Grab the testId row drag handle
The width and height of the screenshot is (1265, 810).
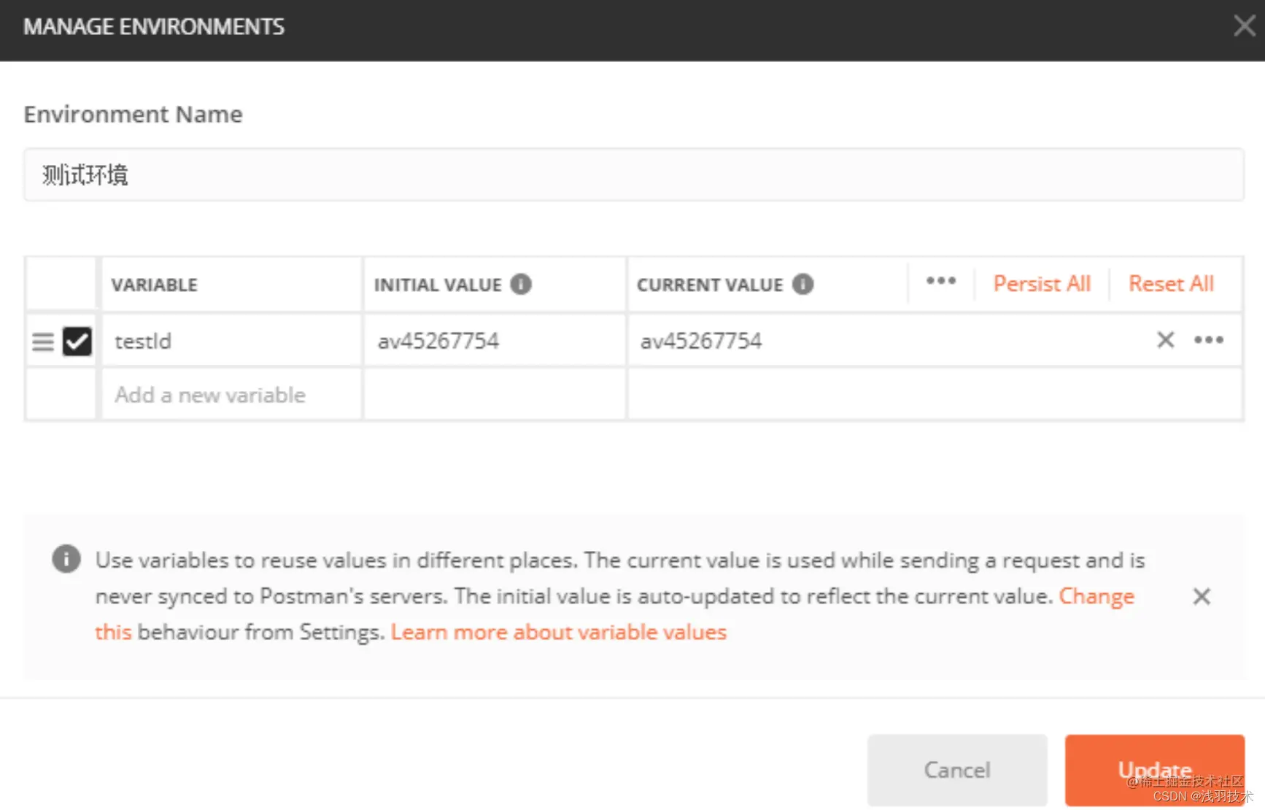(x=43, y=342)
